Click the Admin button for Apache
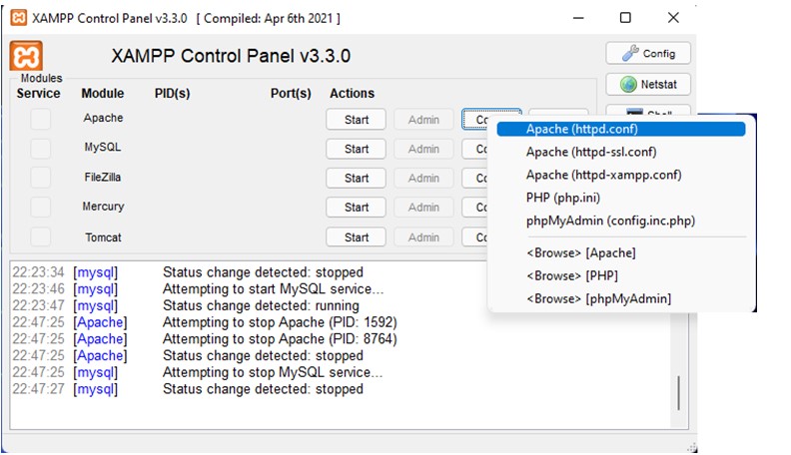 click(x=423, y=120)
